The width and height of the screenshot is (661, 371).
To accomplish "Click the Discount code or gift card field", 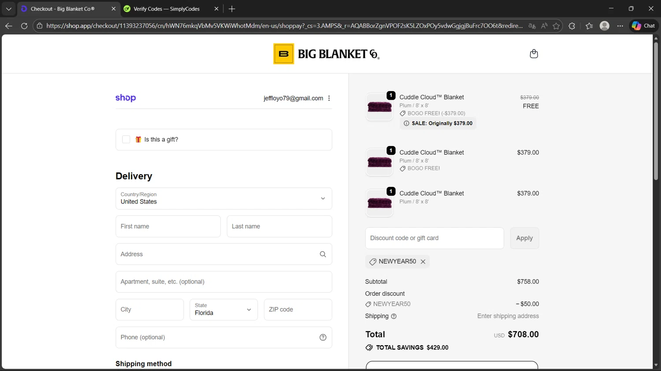I will coord(434,238).
